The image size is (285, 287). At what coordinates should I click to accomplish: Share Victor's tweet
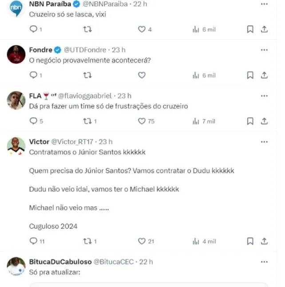pyautogui.click(x=264, y=241)
